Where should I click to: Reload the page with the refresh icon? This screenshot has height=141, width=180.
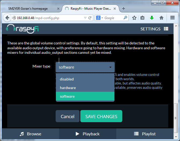click(x=90, y=18)
